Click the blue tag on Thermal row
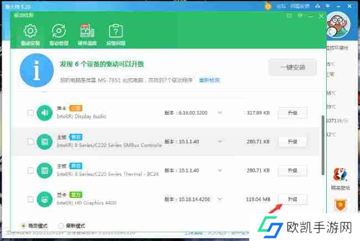 click(75, 166)
